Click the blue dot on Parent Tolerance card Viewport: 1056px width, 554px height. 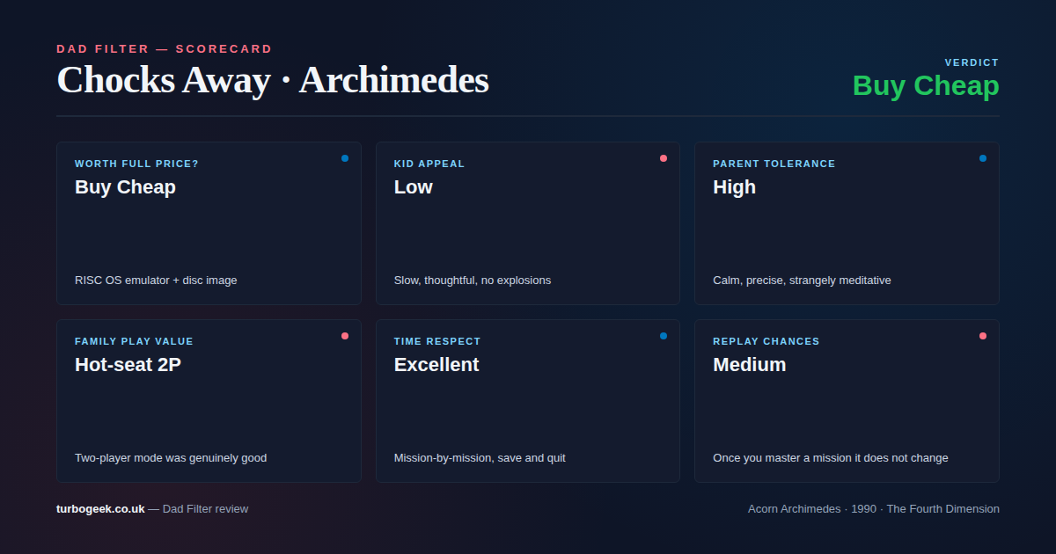[x=983, y=158]
